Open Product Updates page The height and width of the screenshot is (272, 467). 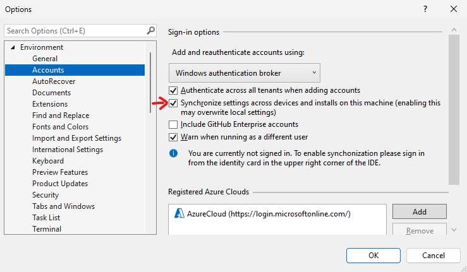60,183
